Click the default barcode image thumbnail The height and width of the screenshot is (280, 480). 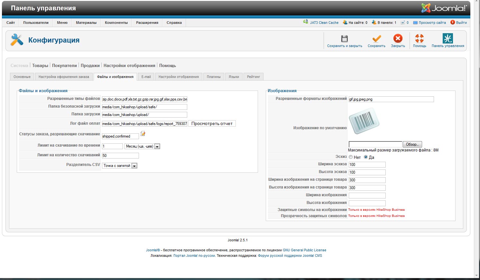364,122
